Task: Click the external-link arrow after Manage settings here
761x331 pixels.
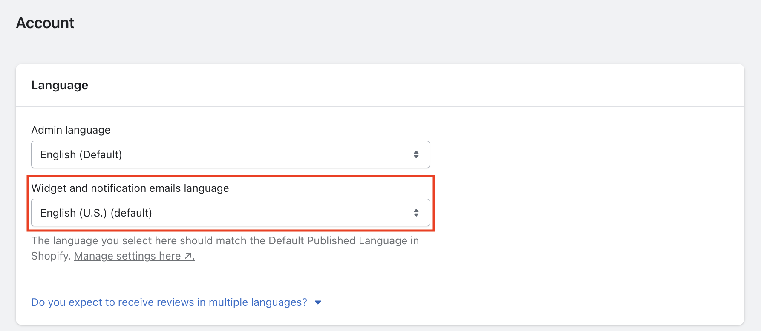Action: pyautogui.click(x=188, y=256)
